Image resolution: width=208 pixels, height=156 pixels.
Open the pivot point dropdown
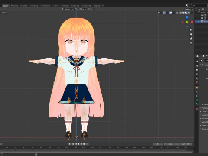coord(76,9)
